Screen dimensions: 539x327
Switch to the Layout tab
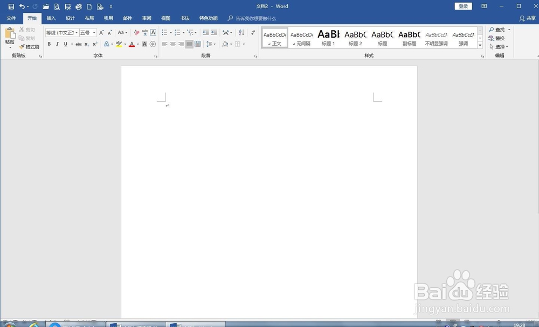(x=89, y=18)
